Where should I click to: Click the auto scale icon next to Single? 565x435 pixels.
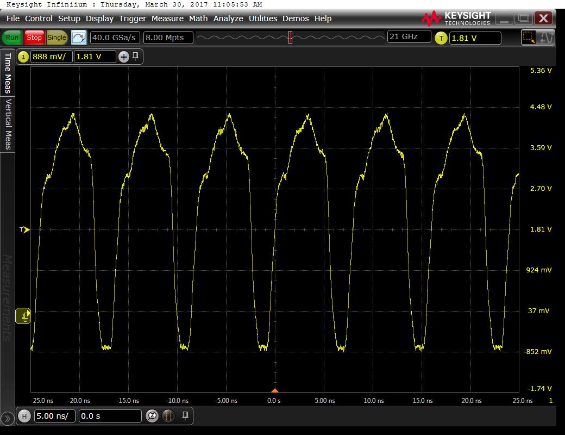(79, 38)
